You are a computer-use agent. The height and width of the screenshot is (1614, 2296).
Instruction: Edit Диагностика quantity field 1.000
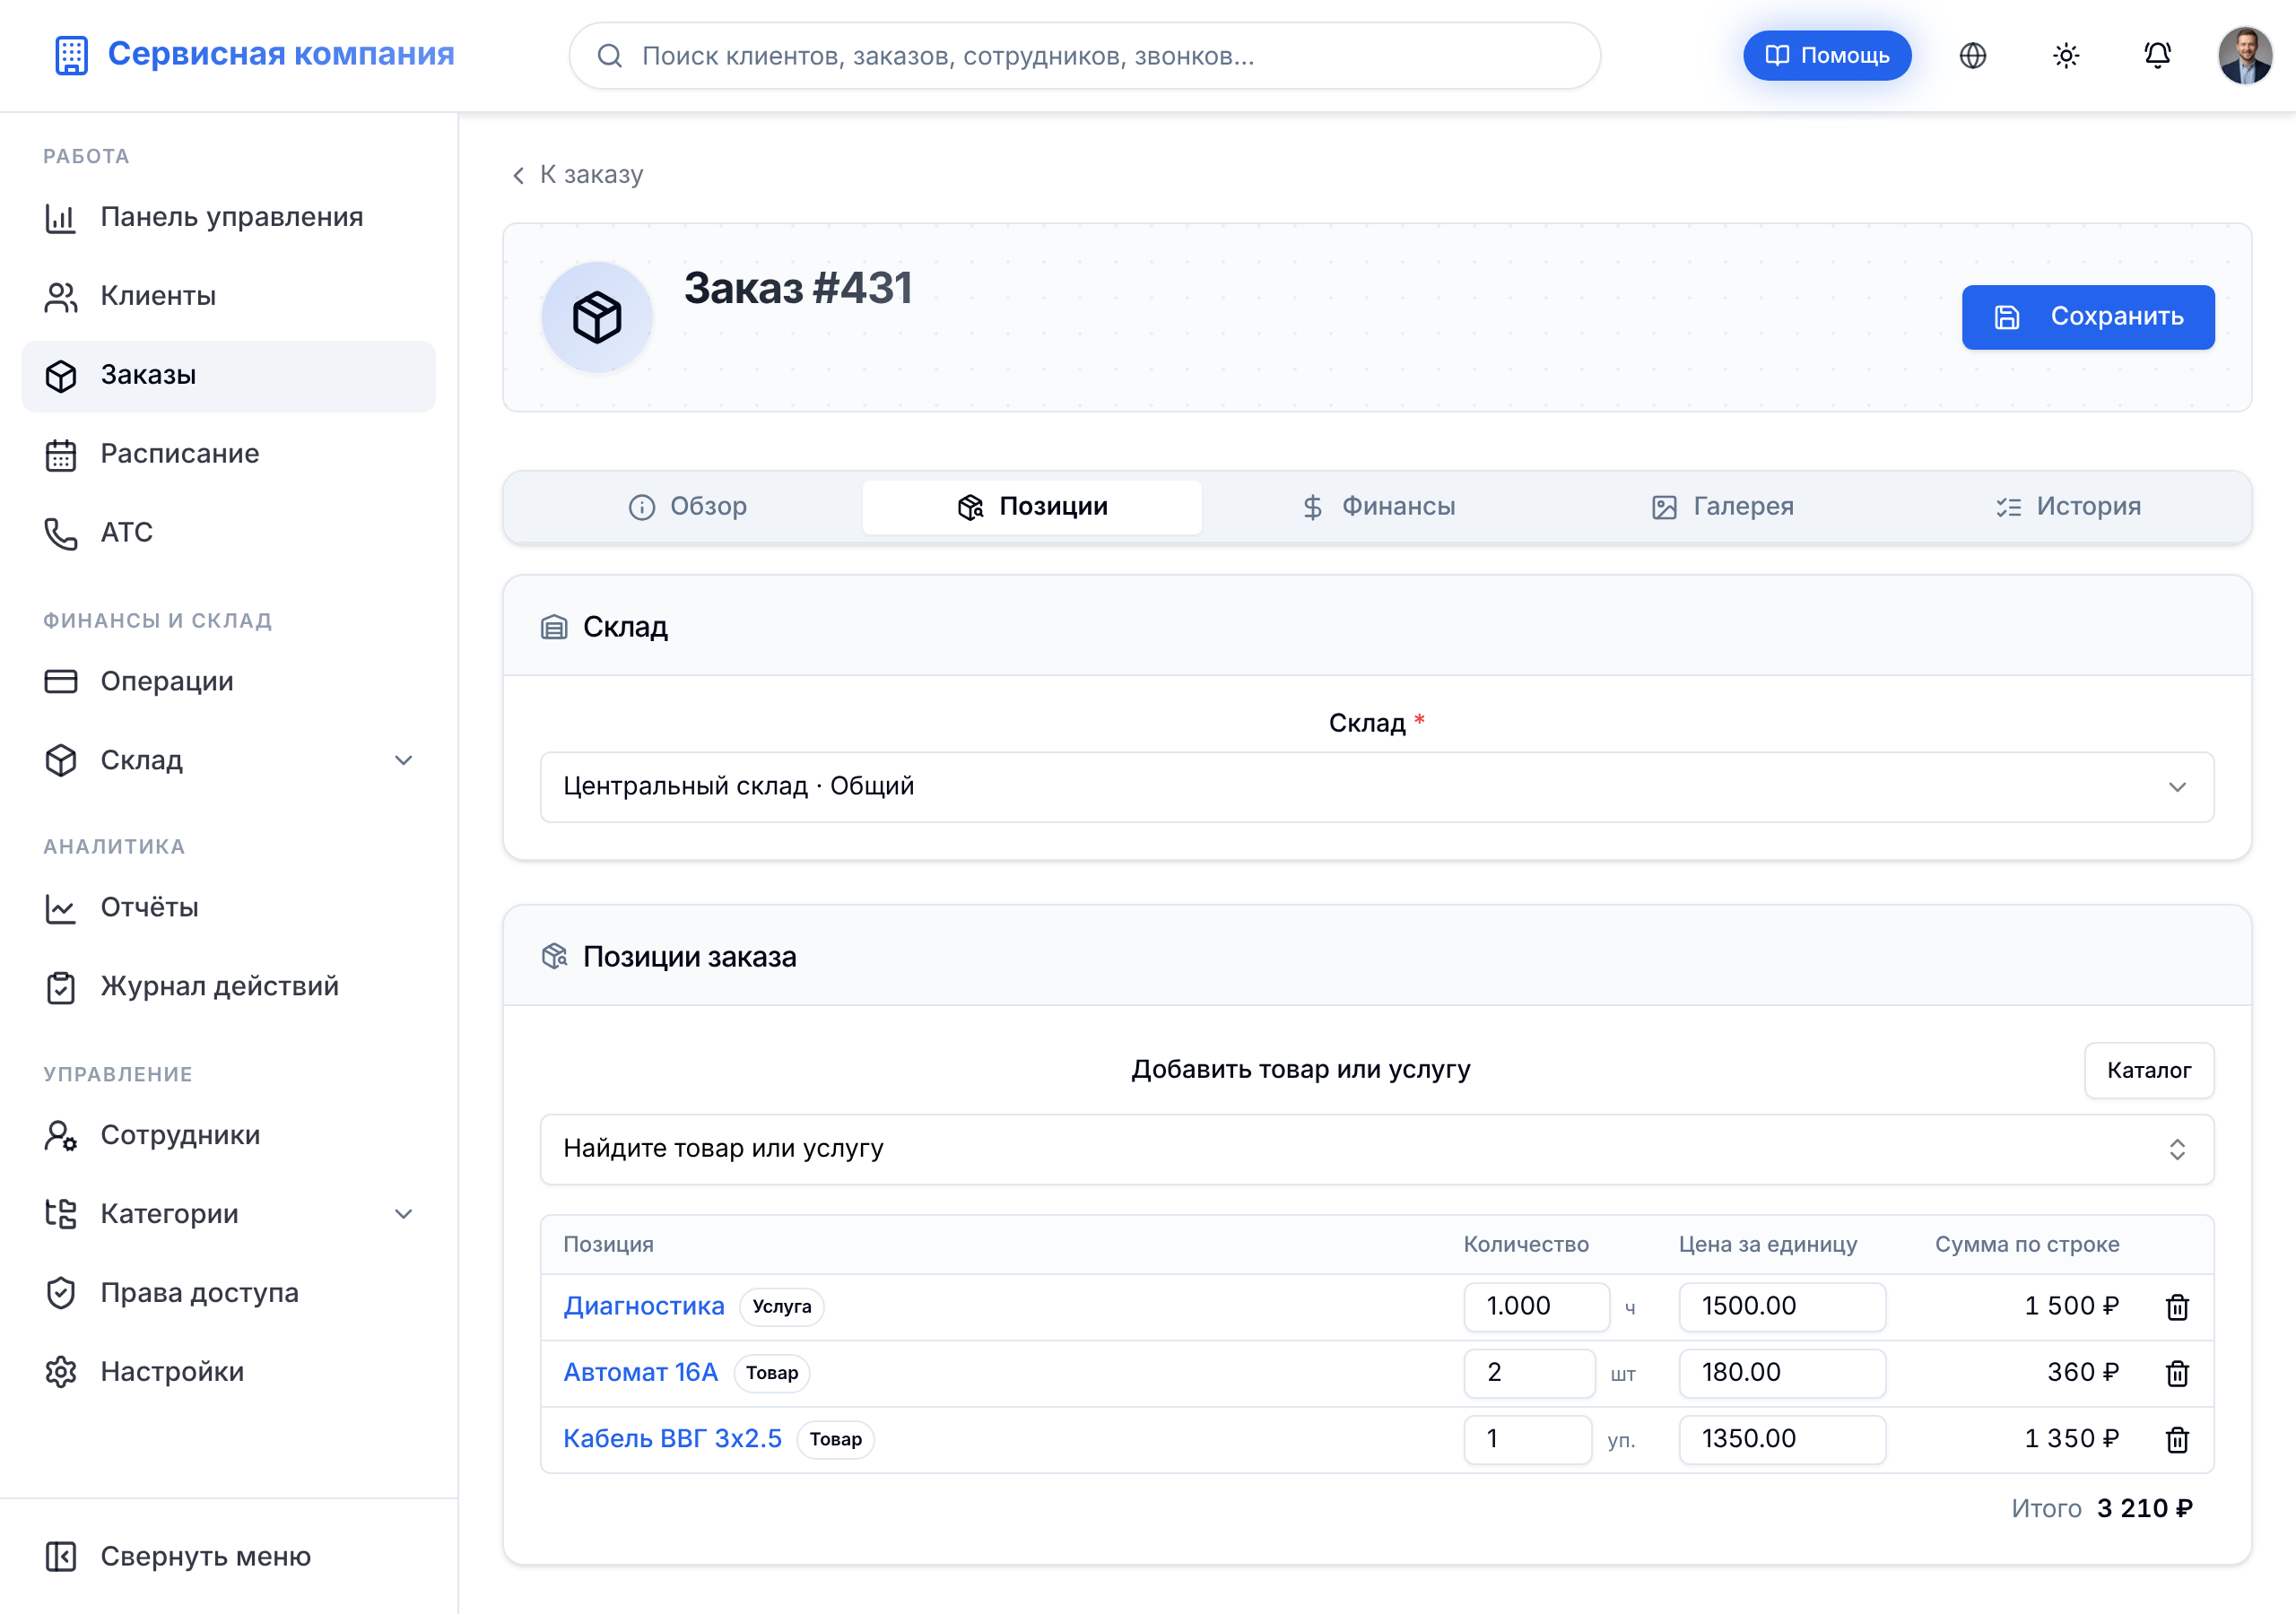tap(1536, 1306)
